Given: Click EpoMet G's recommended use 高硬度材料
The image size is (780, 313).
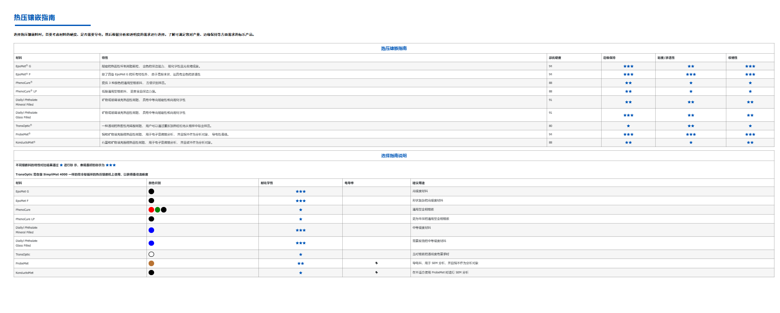Looking at the screenshot, I should [x=420, y=191].
